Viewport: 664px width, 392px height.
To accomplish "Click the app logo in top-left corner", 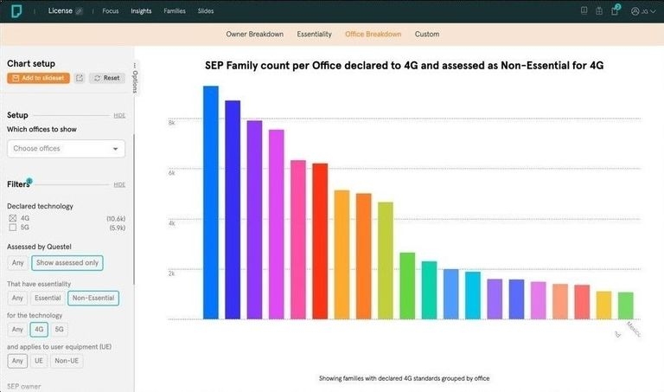I will [16, 11].
